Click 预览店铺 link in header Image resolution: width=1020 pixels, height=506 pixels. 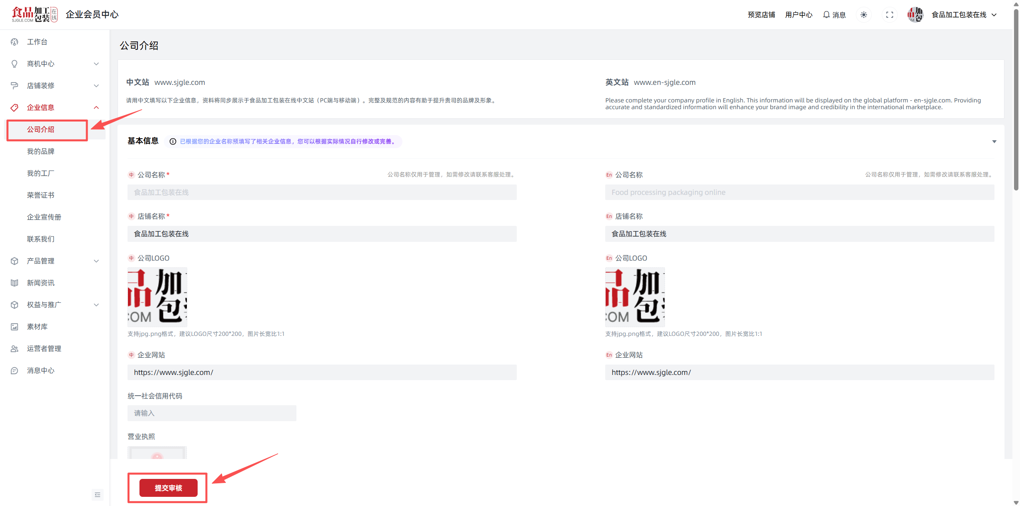tap(761, 15)
